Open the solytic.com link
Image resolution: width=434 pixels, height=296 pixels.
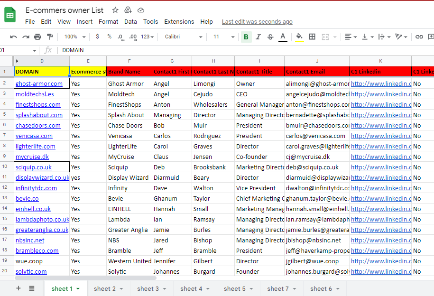pos(31,272)
